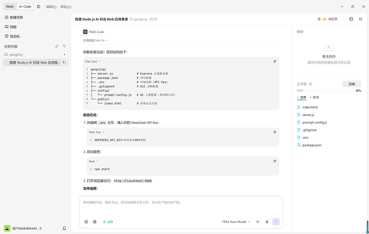Image resolution: width=369 pixels, height=234 pixels.
Task: Click the second icon in input toolbar
Action: [x=95, y=222]
